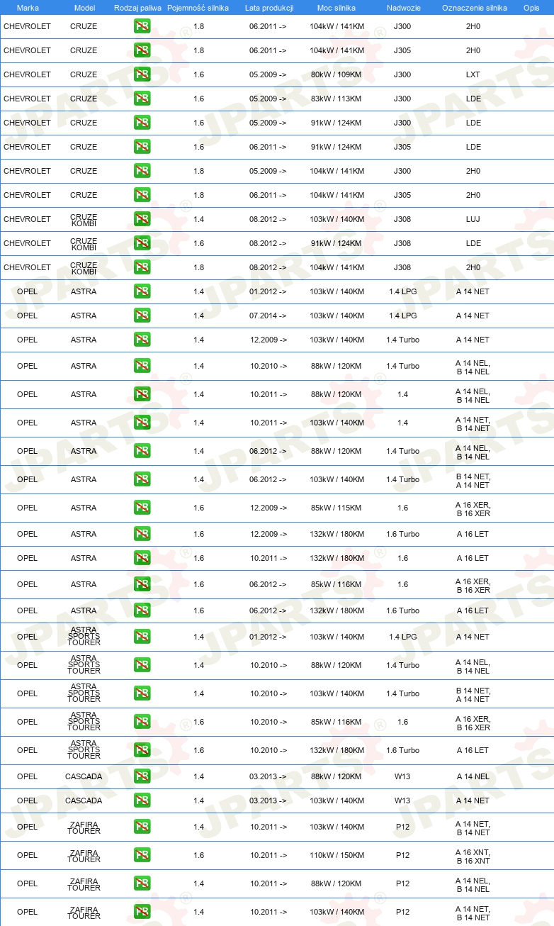Click the fuel icon for Astra 10.2010 88kW 1.4 Turbo

[142, 366]
